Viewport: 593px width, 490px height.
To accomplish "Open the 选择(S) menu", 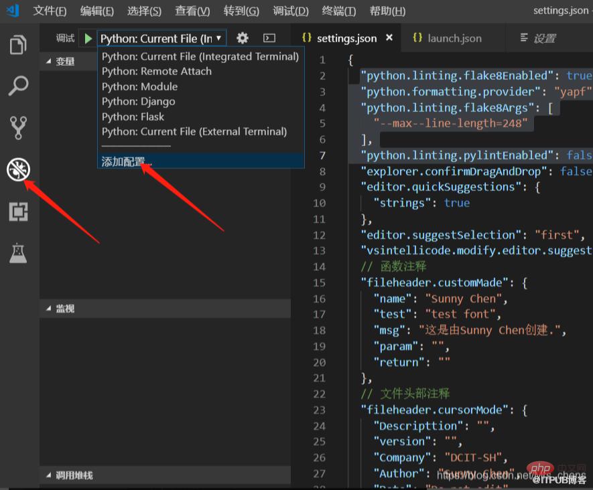I will (x=144, y=11).
